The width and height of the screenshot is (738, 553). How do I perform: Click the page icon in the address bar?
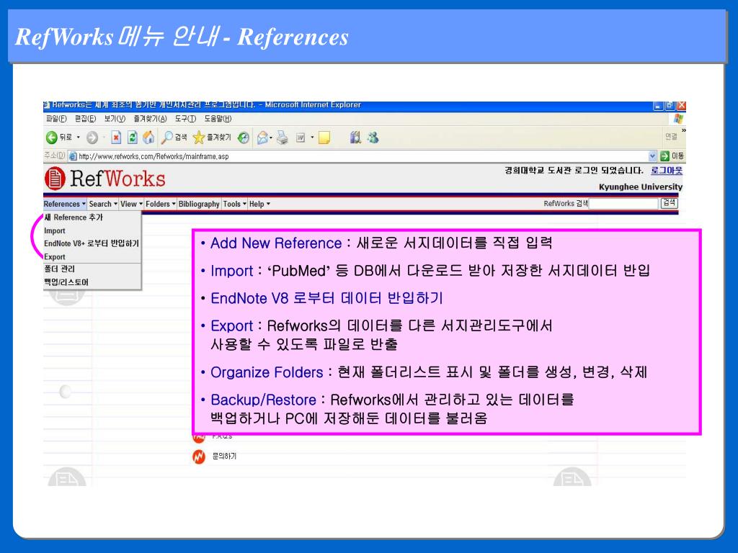(73, 156)
